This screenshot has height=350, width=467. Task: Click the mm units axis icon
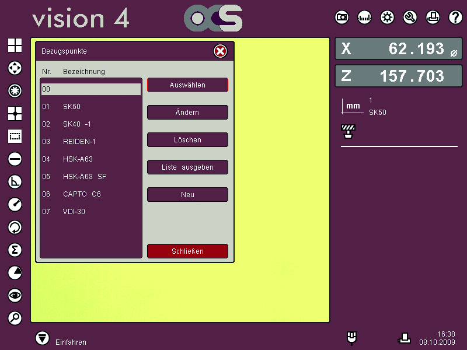click(x=353, y=106)
